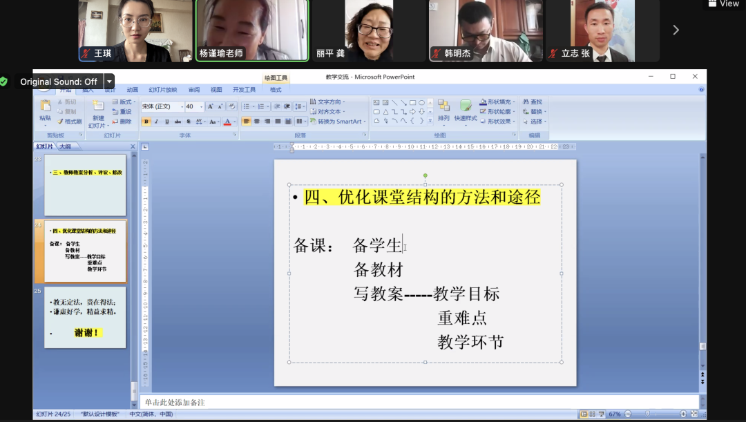Create a slide with 新建幻灯片
746x422 pixels.
tap(98, 114)
